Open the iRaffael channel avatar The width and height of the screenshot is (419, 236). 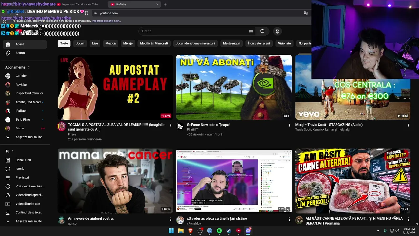coord(8,111)
